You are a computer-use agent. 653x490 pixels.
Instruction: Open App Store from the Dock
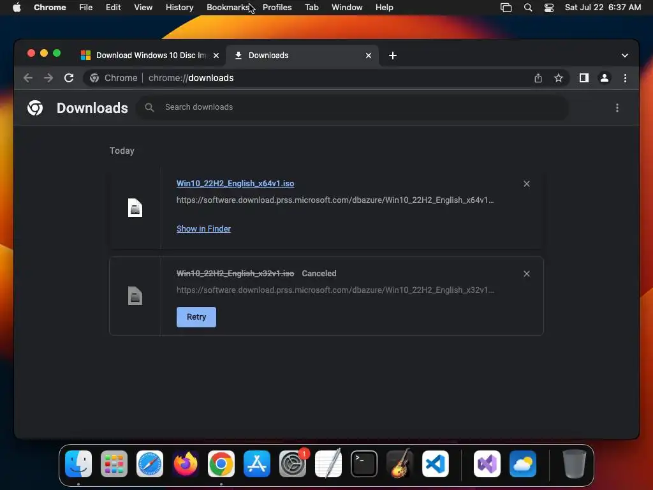click(257, 464)
